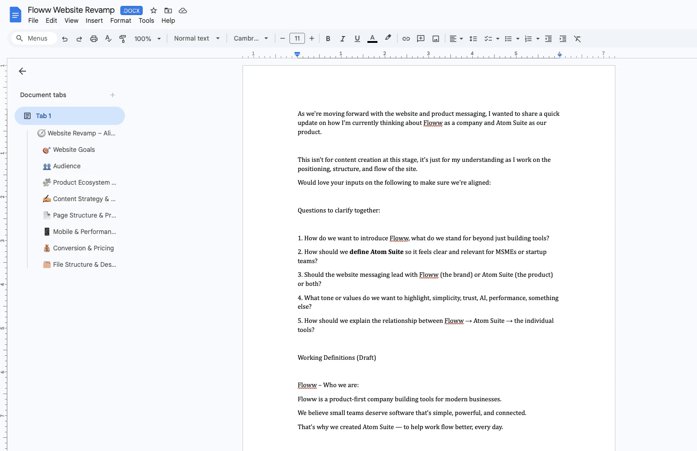Viewport: 697px width, 451px height.
Task: Select Tab 1 in the document tabs
Action: tap(70, 116)
